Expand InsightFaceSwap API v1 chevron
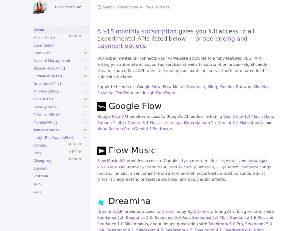Image resolution: width=308 pixels, height=231 pixels. 85,138
